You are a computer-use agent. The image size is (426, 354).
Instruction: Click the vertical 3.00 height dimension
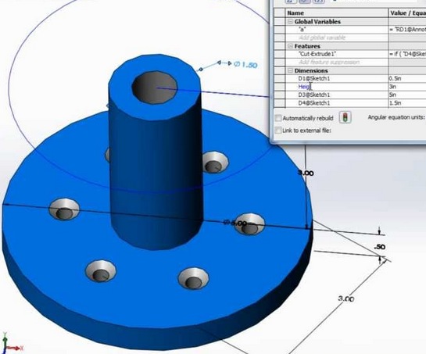coord(306,173)
